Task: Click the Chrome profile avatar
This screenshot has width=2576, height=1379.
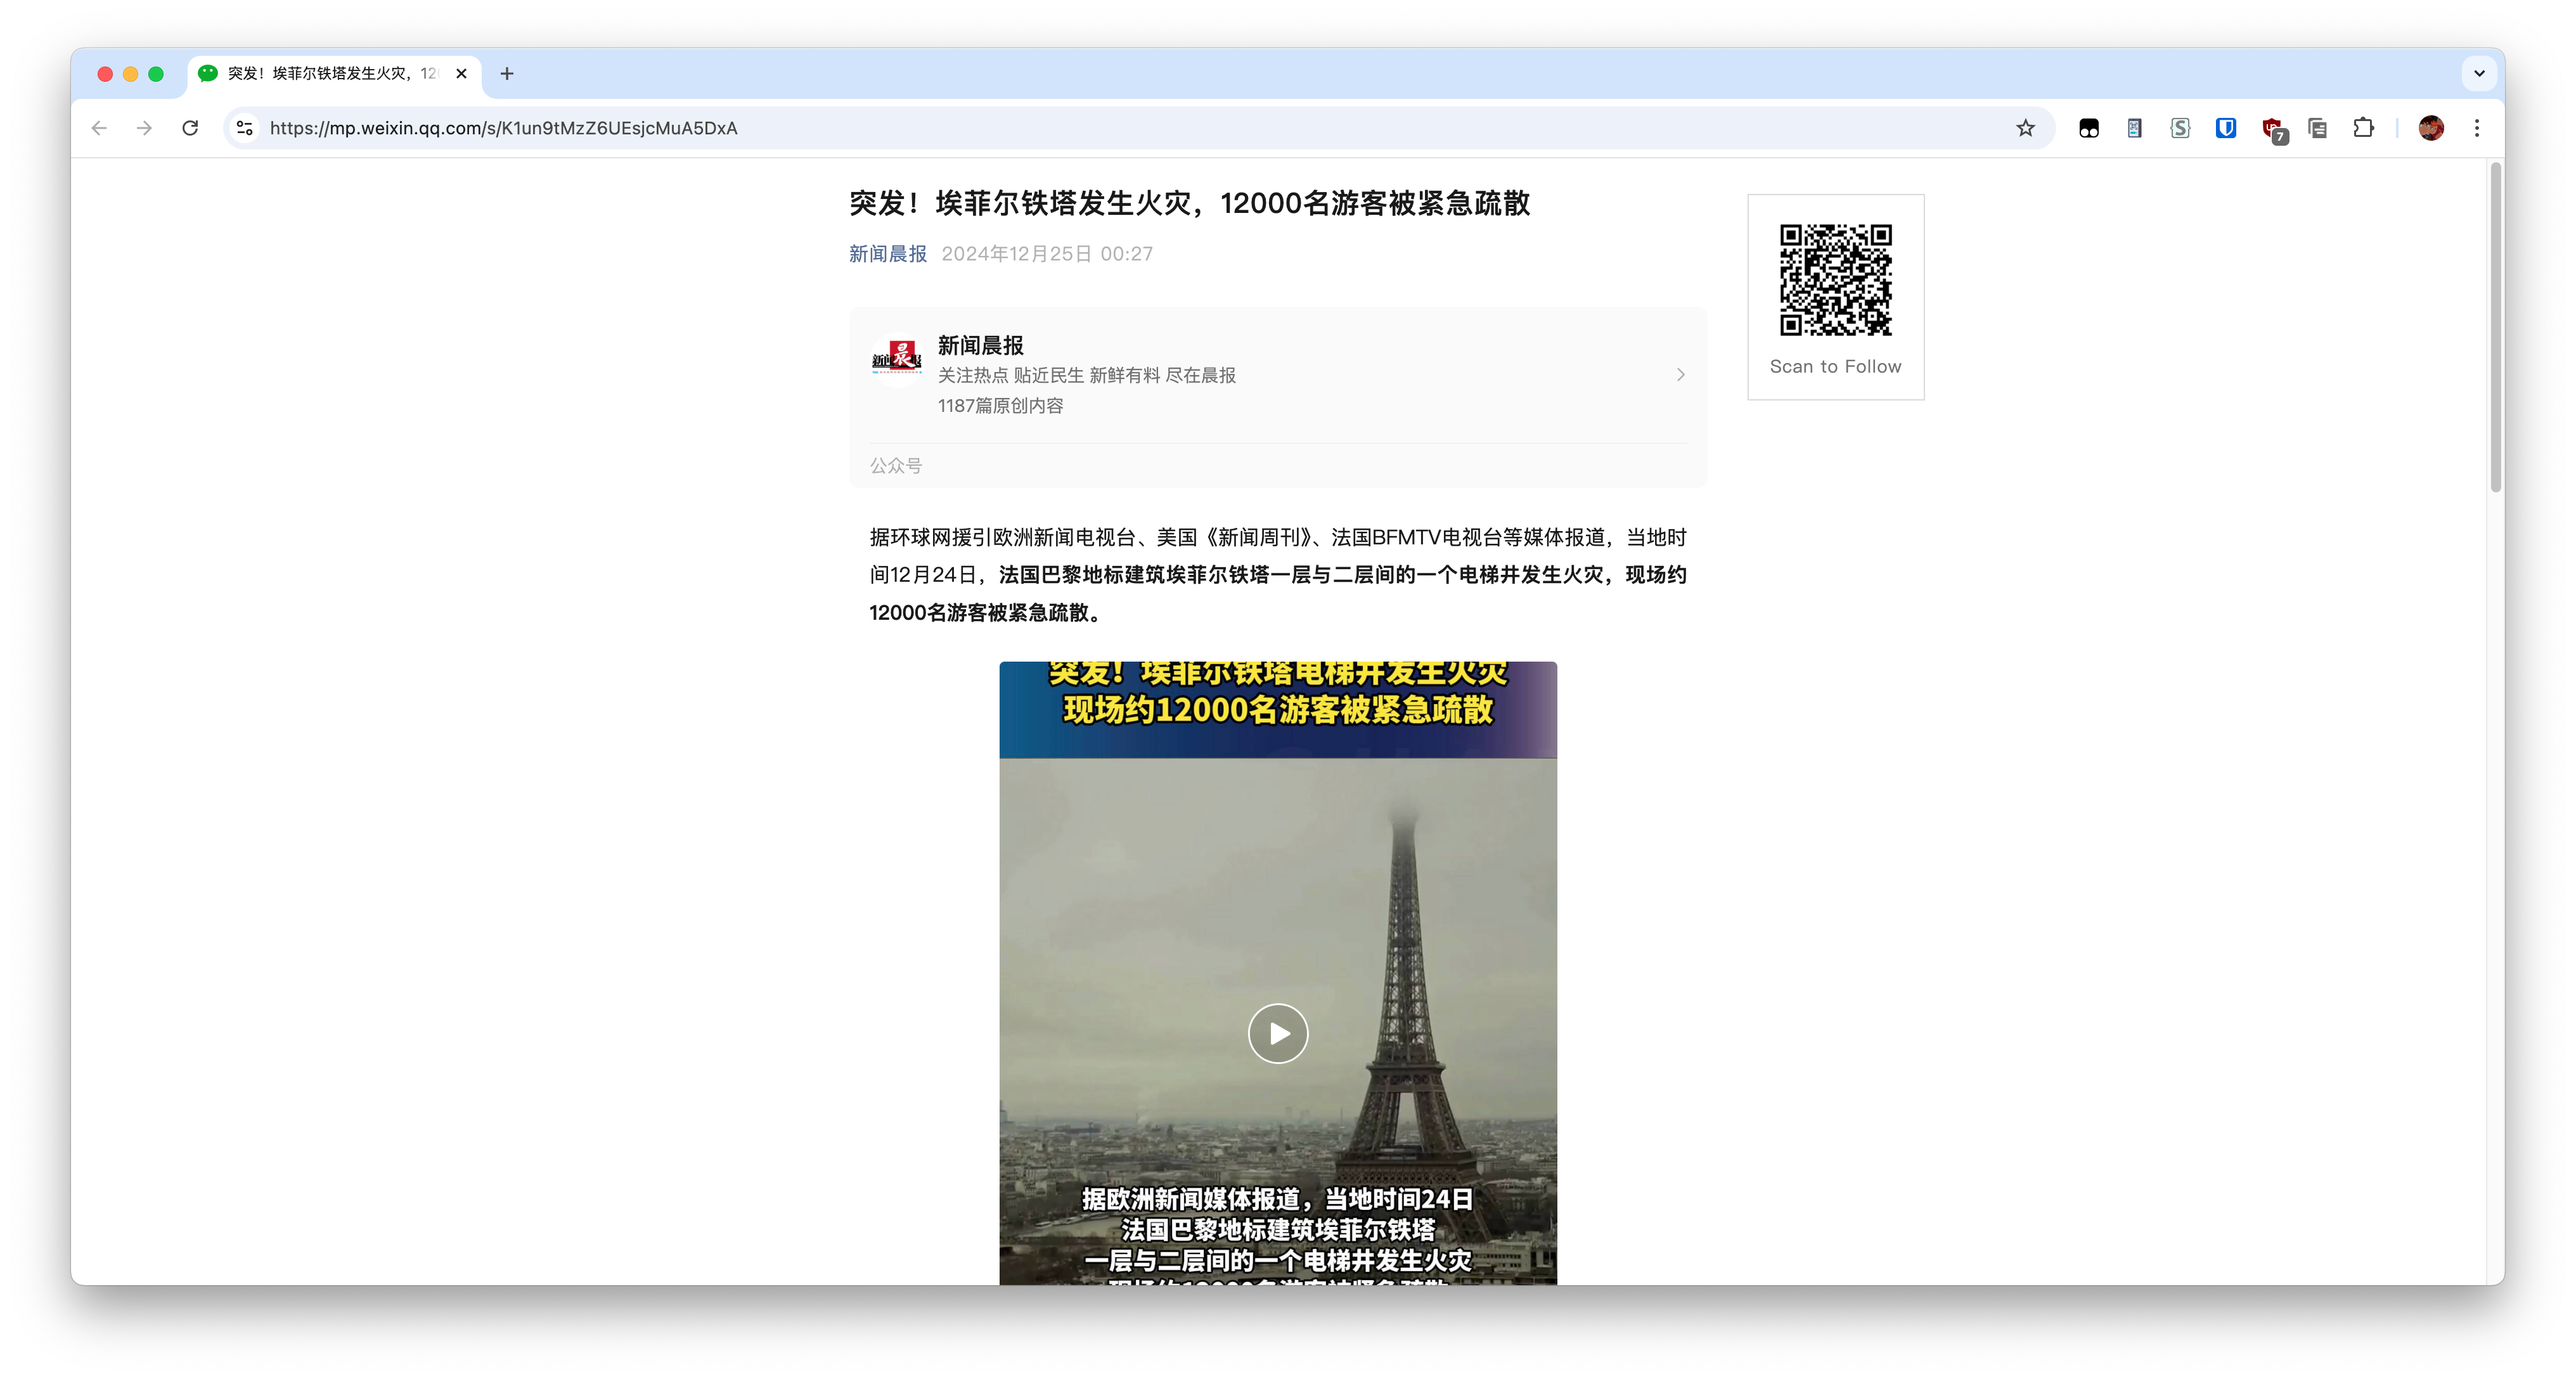Action: pyautogui.click(x=2431, y=128)
